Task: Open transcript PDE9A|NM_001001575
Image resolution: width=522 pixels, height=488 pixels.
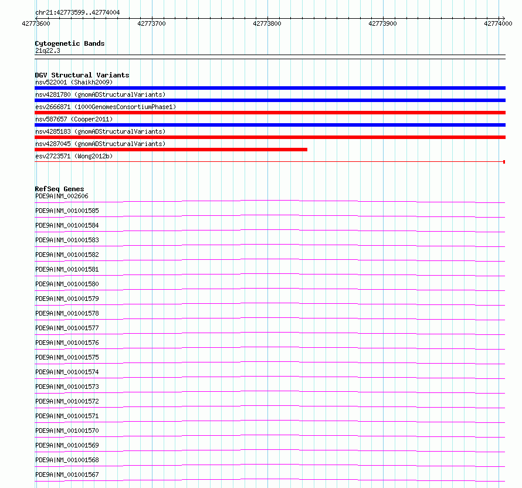Action: pos(67,357)
